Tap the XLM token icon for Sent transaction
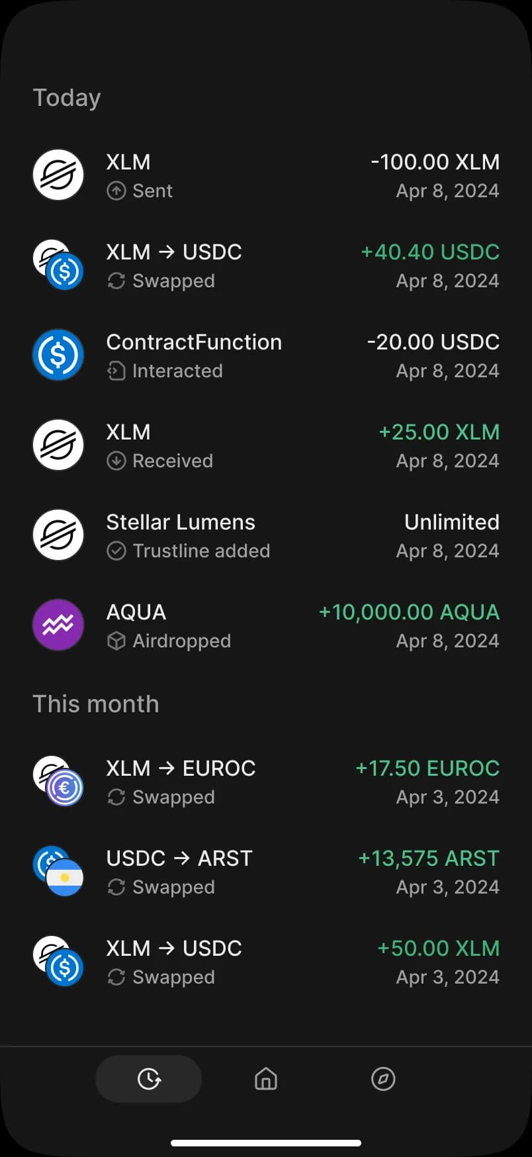 pyautogui.click(x=58, y=175)
